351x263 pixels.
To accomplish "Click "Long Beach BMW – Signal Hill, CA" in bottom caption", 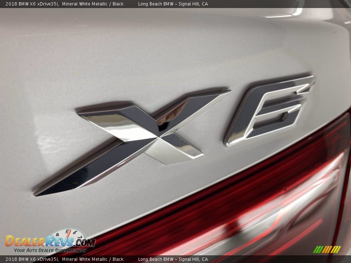I will [173, 259].
